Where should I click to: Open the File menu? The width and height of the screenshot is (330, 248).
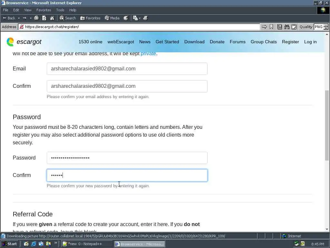[x=5, y=10]
